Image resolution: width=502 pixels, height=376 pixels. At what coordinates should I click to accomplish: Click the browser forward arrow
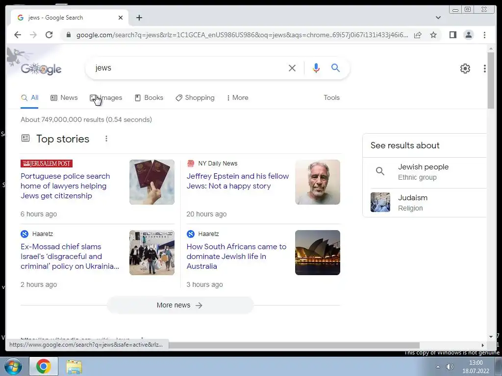(33, 35)
